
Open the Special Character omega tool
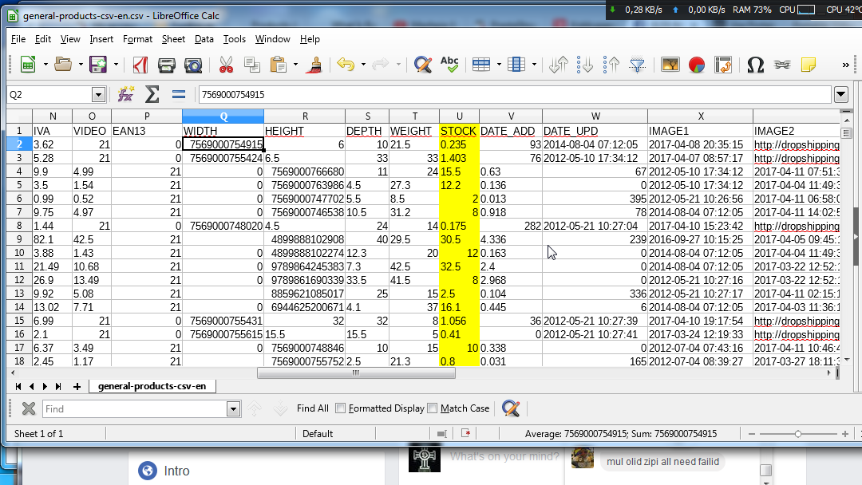coord(755,65)
